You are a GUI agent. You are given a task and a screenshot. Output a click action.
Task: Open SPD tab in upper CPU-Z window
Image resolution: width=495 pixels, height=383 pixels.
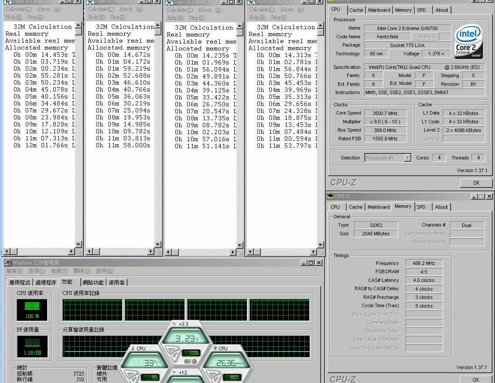point(421,10)
